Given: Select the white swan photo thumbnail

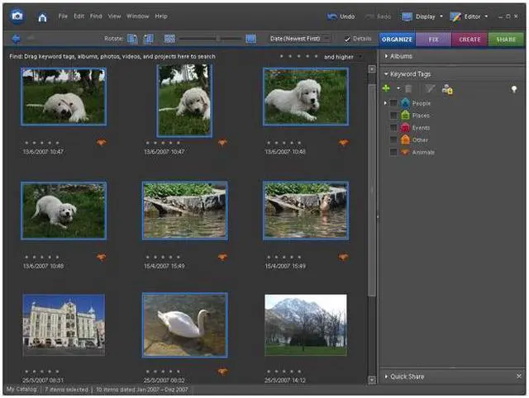Looking at the screenshot, I should pyautogui.click(x=184, y=325).
